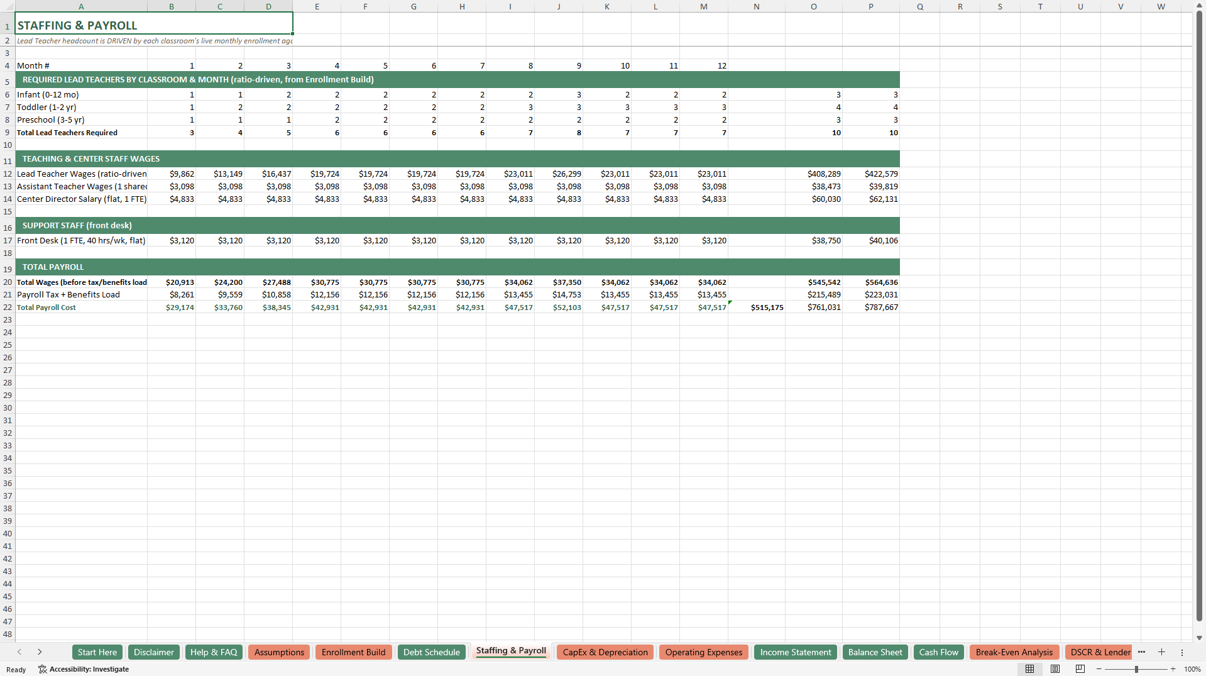
Task: Select the Front Desk row label
Action: [81, 240]
